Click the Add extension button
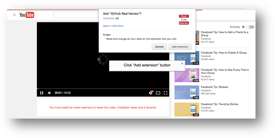Viewport: 275px width, 138px height. 180,47
